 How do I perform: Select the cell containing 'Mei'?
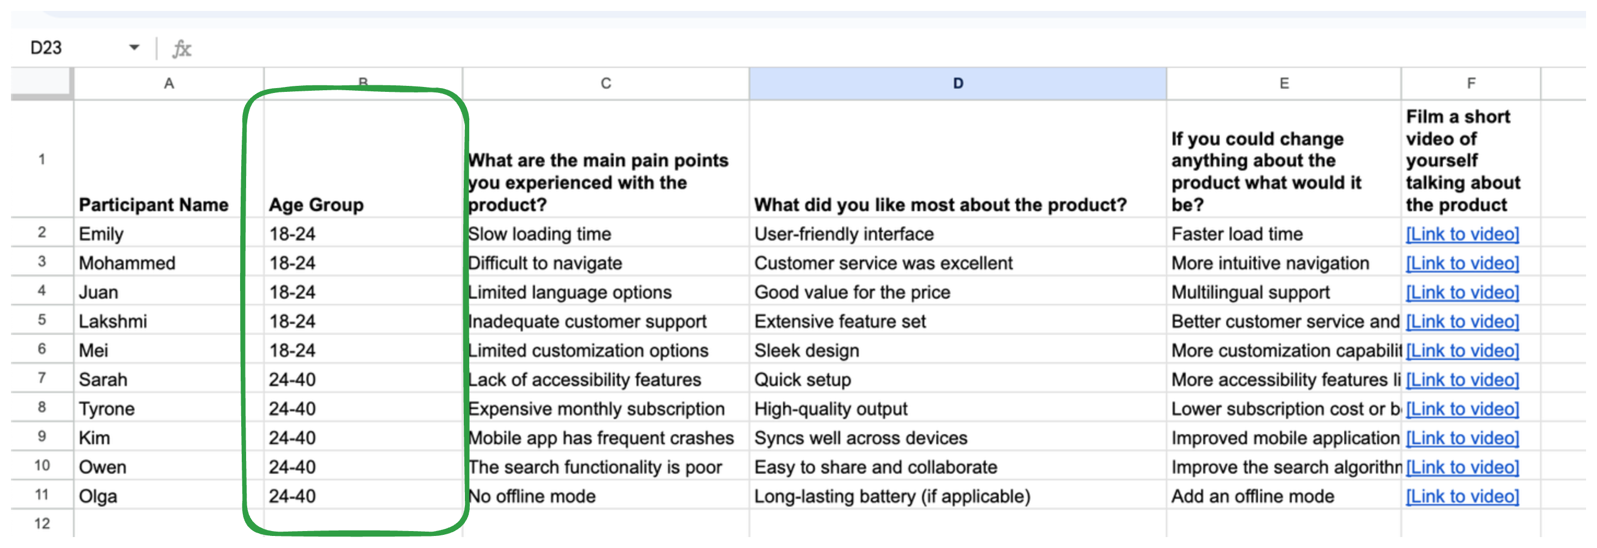pyautogui.click(x=168, y=348)
